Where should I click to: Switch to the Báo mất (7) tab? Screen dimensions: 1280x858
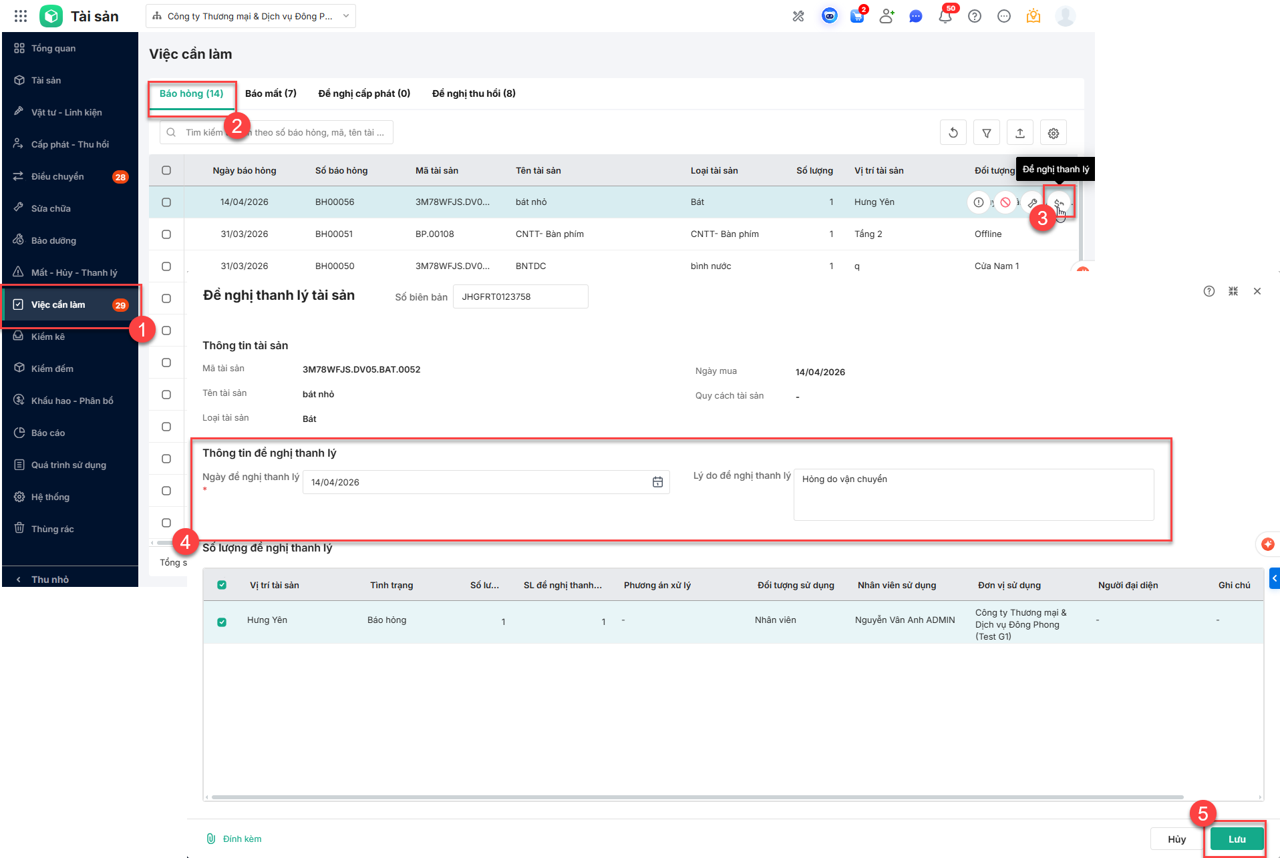[x=271, y=93]
